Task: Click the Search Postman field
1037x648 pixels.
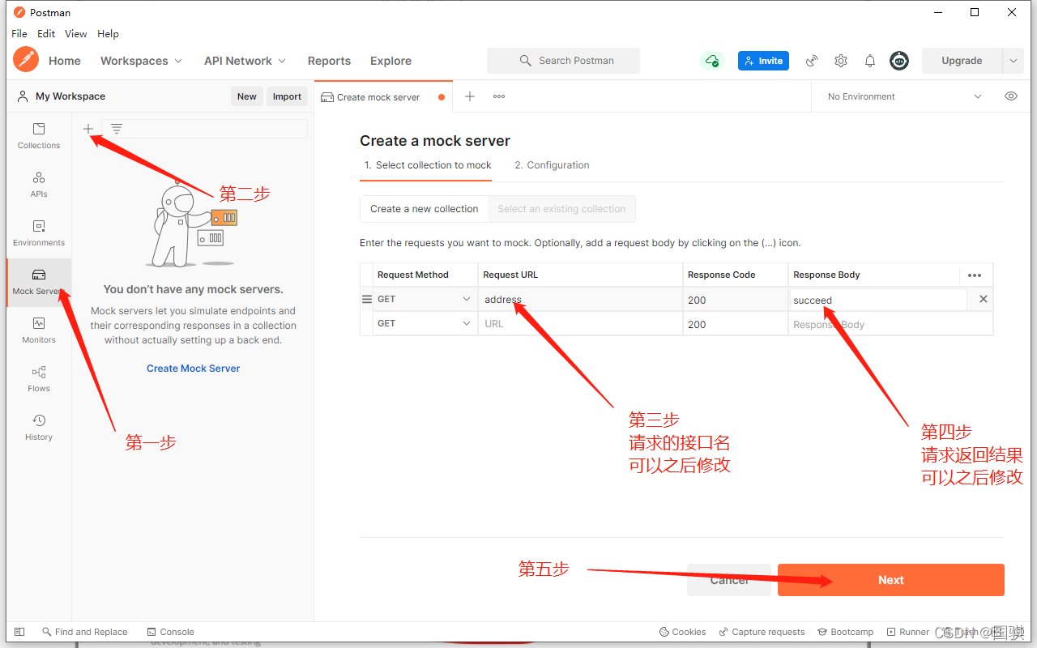Action: click(x=563, y=61)
